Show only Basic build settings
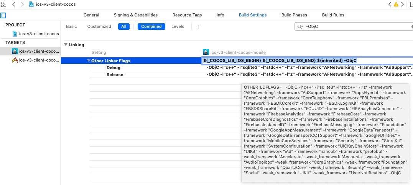Image resolution: width=413 pixels, height=185 pixels. (71, 26)
